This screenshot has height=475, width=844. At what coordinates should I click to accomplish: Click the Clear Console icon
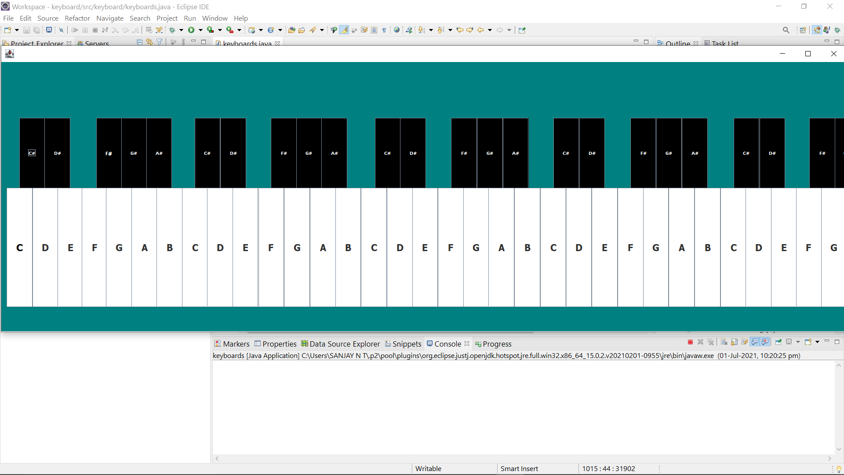pos(724,342)
